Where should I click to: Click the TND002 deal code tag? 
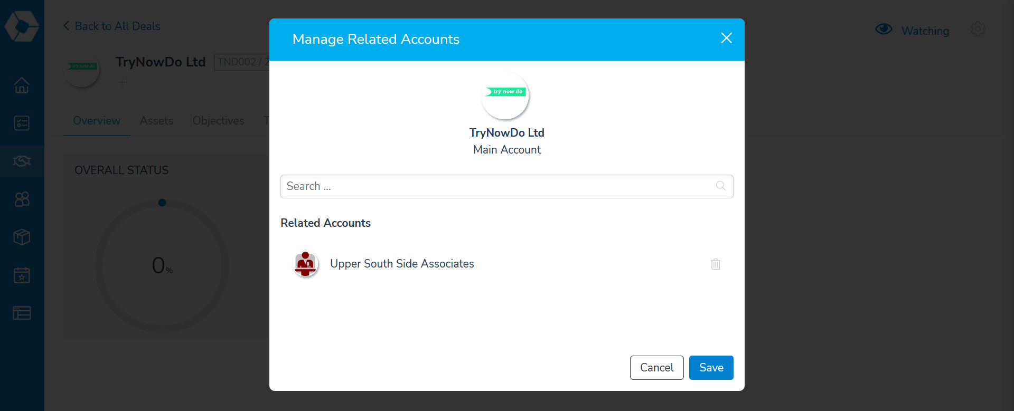point(242,62)
